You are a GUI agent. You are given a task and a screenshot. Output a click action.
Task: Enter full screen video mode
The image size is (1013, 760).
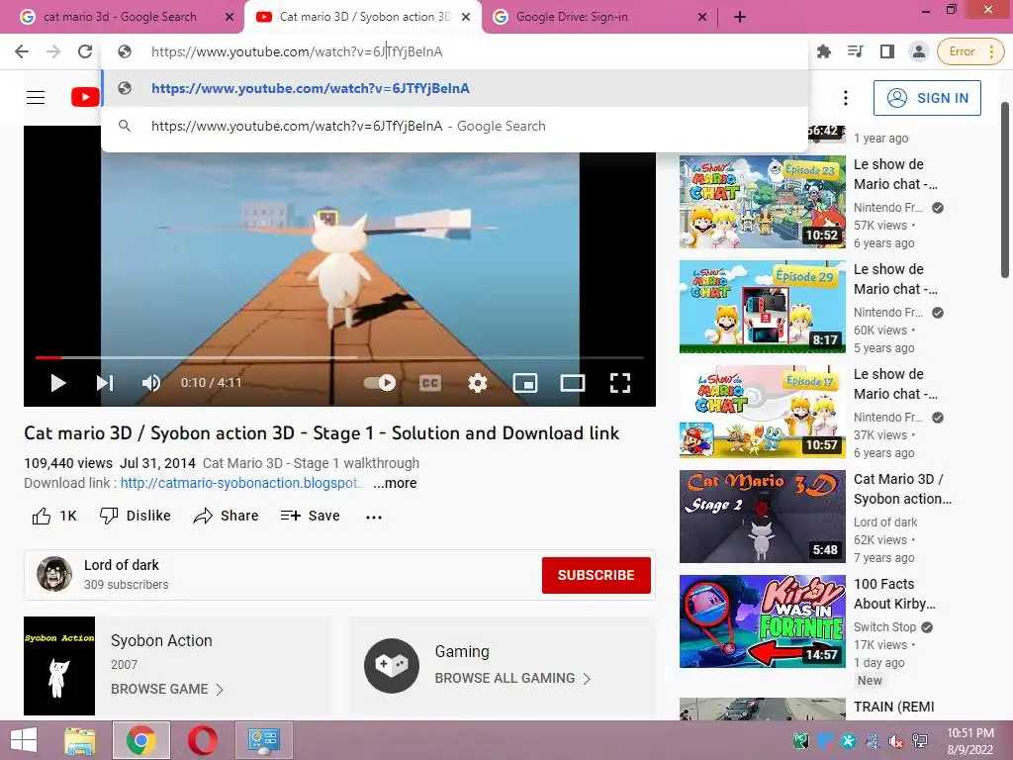(x=620, y=383)
